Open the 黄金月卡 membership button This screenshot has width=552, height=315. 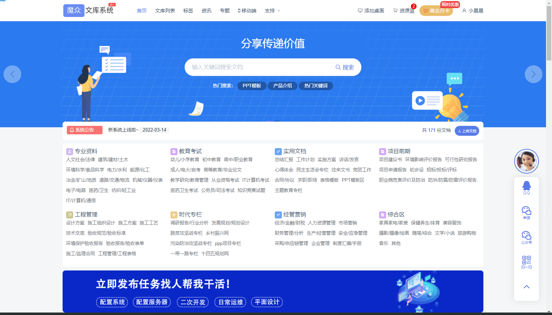pos(436,11)
